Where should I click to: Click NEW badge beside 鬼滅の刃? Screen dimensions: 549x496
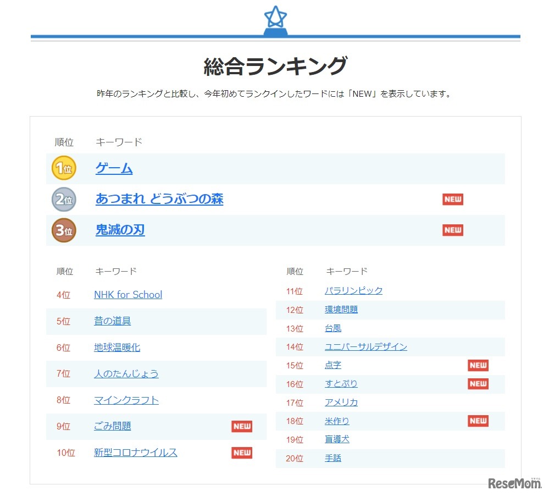tap(453, 230)
